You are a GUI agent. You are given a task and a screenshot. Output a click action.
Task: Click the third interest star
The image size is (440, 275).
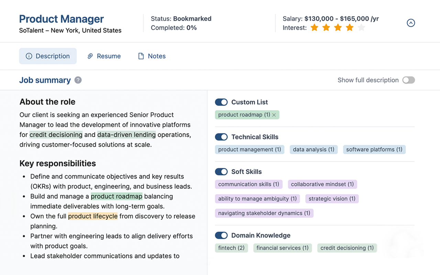(338, 27)
